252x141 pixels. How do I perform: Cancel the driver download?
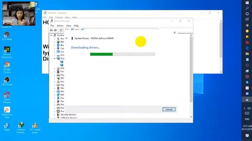click(169, 109)
